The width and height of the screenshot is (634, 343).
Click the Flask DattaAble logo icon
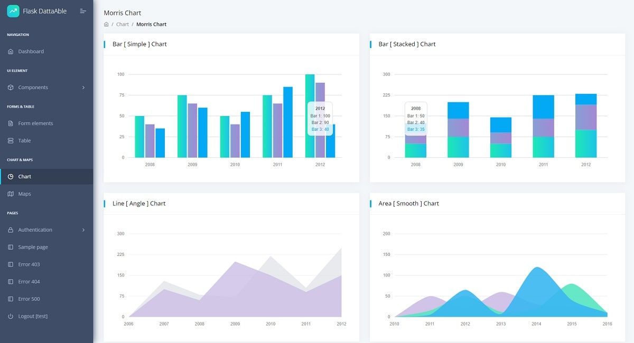[13, 11]
